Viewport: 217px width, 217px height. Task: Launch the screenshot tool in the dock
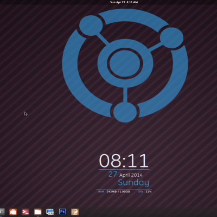(x=50, y=212)
